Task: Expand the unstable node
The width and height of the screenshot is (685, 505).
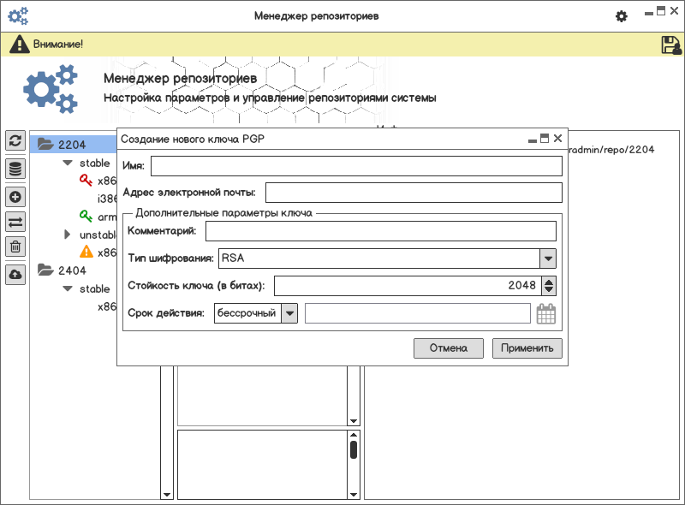Action: tap(68, 235)
